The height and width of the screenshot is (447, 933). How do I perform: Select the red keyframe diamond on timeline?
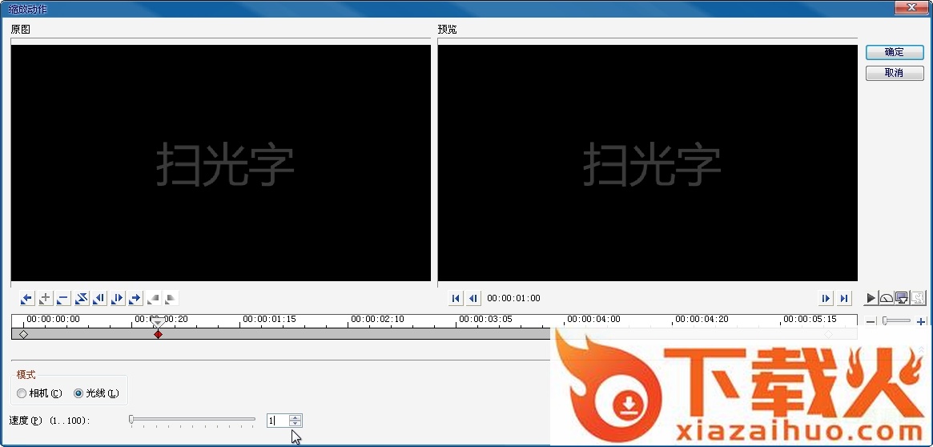click(159, 334)
